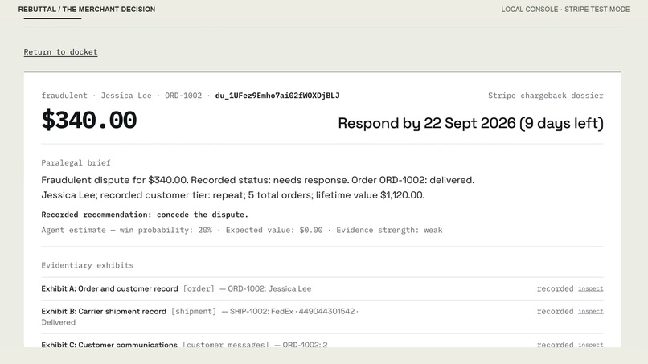Click the Stripe chargeback dossier label

coord(546,96)
